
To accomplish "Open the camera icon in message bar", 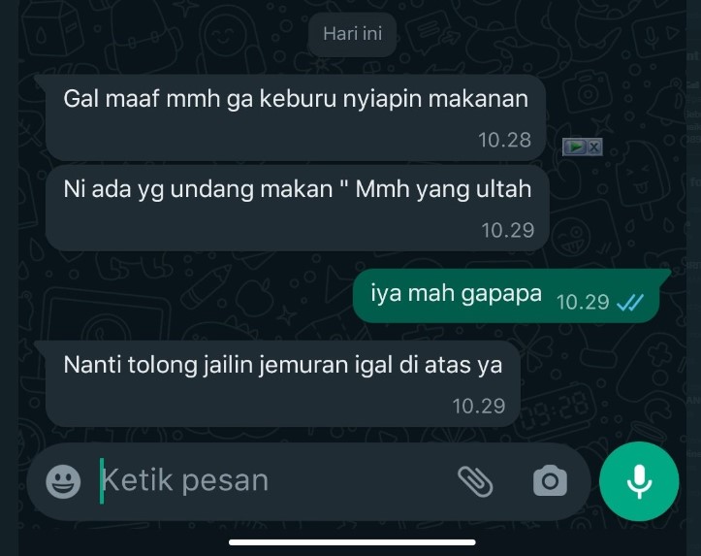I will [550, 481].
